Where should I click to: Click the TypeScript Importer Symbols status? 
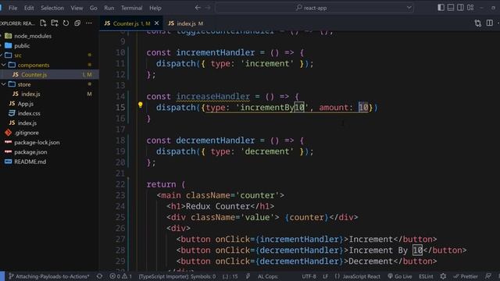click(x=177, y=276)
